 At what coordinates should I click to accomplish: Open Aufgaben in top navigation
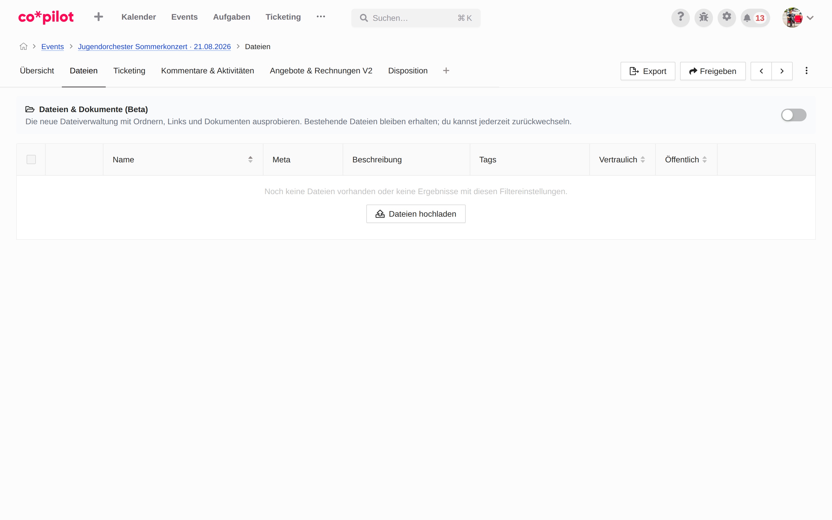click(x=231, y=17)
